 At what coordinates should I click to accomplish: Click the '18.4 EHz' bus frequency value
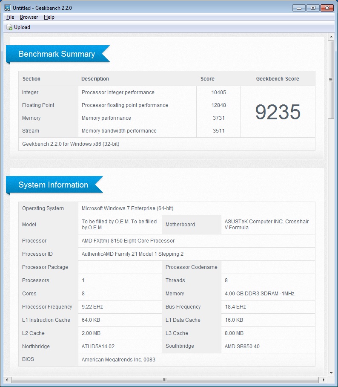[x=235, y=307]
